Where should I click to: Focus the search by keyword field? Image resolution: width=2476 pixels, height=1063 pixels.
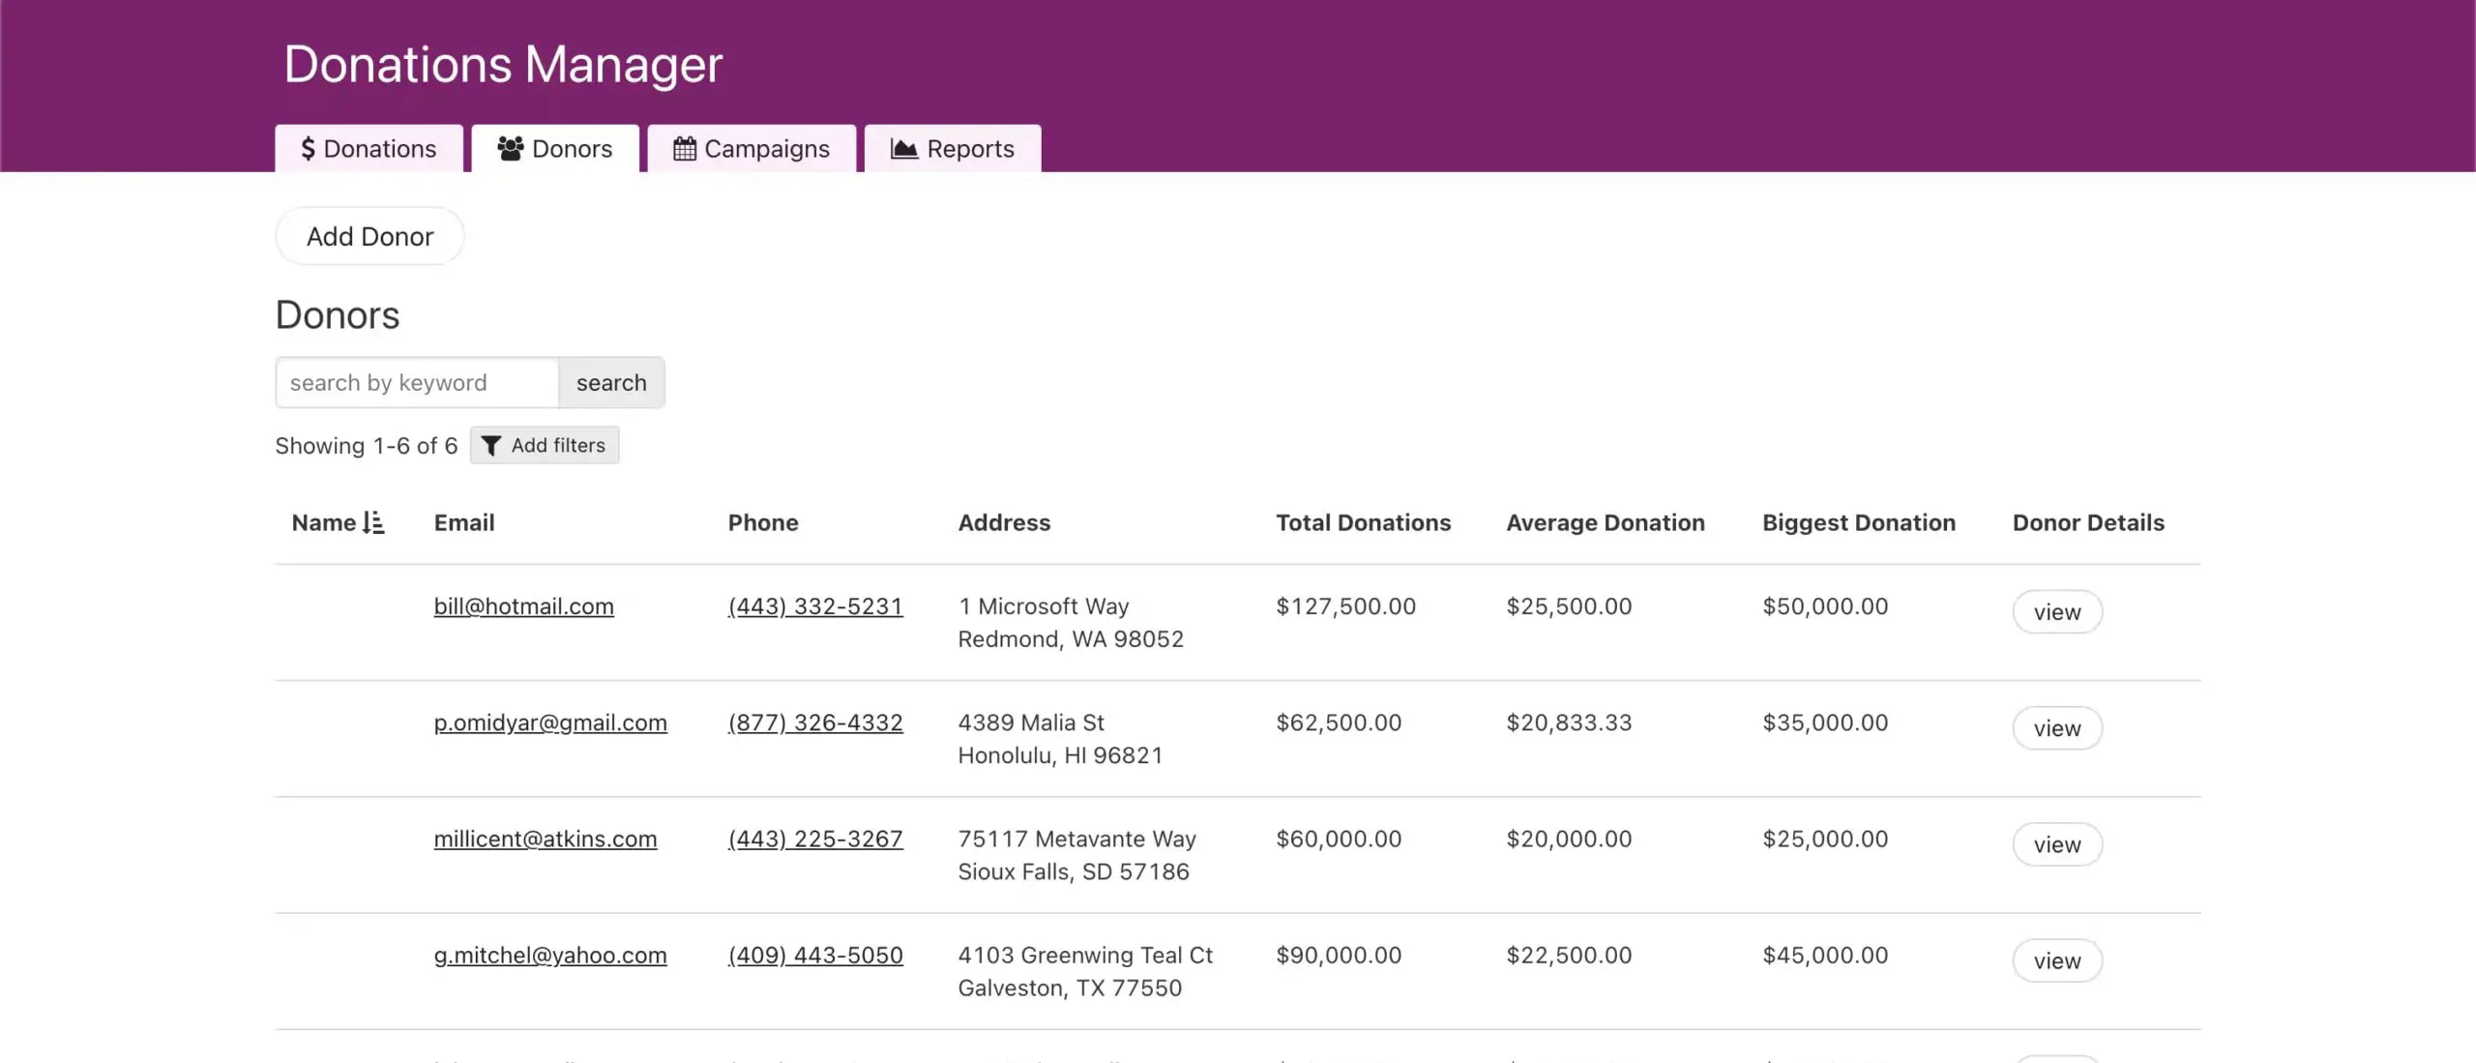point(417,383)
